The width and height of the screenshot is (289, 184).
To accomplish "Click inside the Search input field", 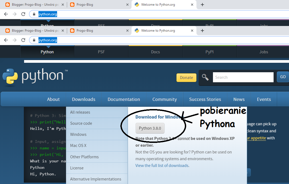I will [243, 77].
